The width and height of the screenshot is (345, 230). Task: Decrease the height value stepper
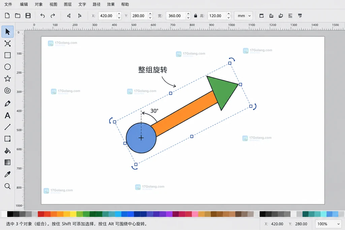pos(229,18)
